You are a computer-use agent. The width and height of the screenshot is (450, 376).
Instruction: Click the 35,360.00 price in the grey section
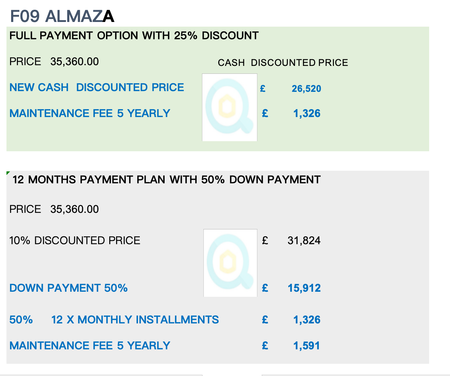(74, 209)
